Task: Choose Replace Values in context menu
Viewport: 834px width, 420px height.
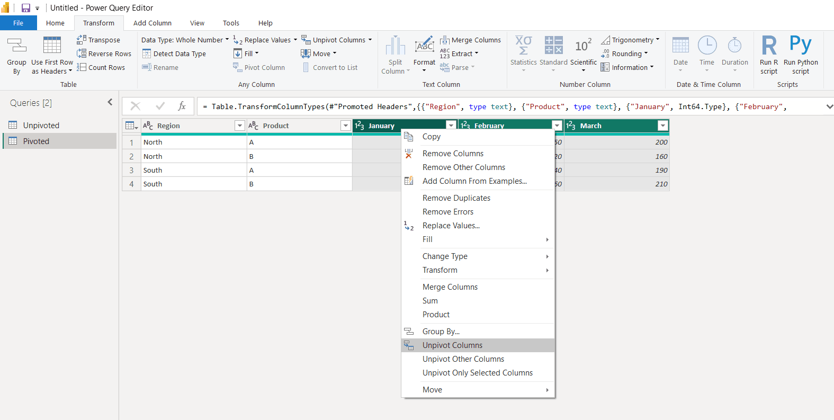Action: pos(478,226)
